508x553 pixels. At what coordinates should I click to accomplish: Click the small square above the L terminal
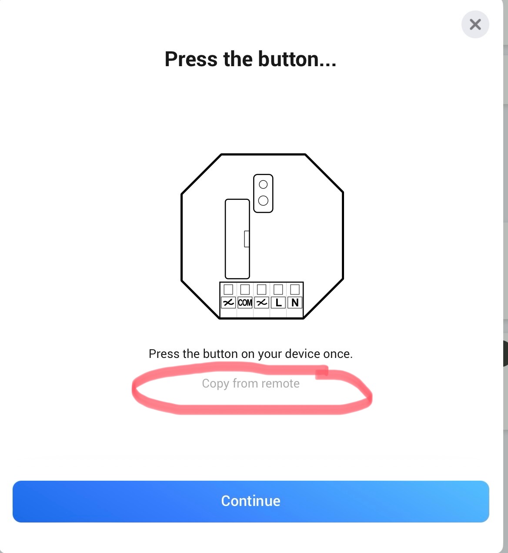tap(278, 289)
